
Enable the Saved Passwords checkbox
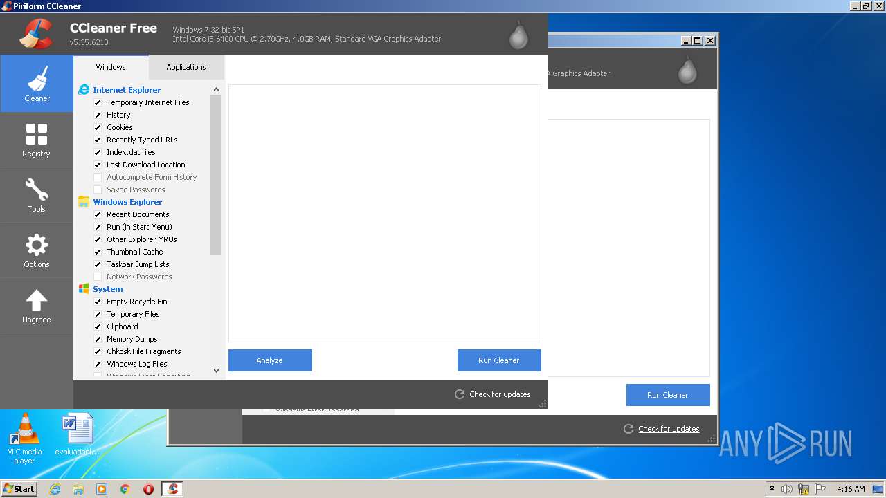[98, 190]
